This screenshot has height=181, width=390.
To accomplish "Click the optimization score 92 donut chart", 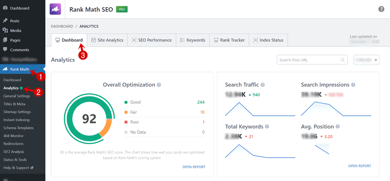I will click(89, 119).
